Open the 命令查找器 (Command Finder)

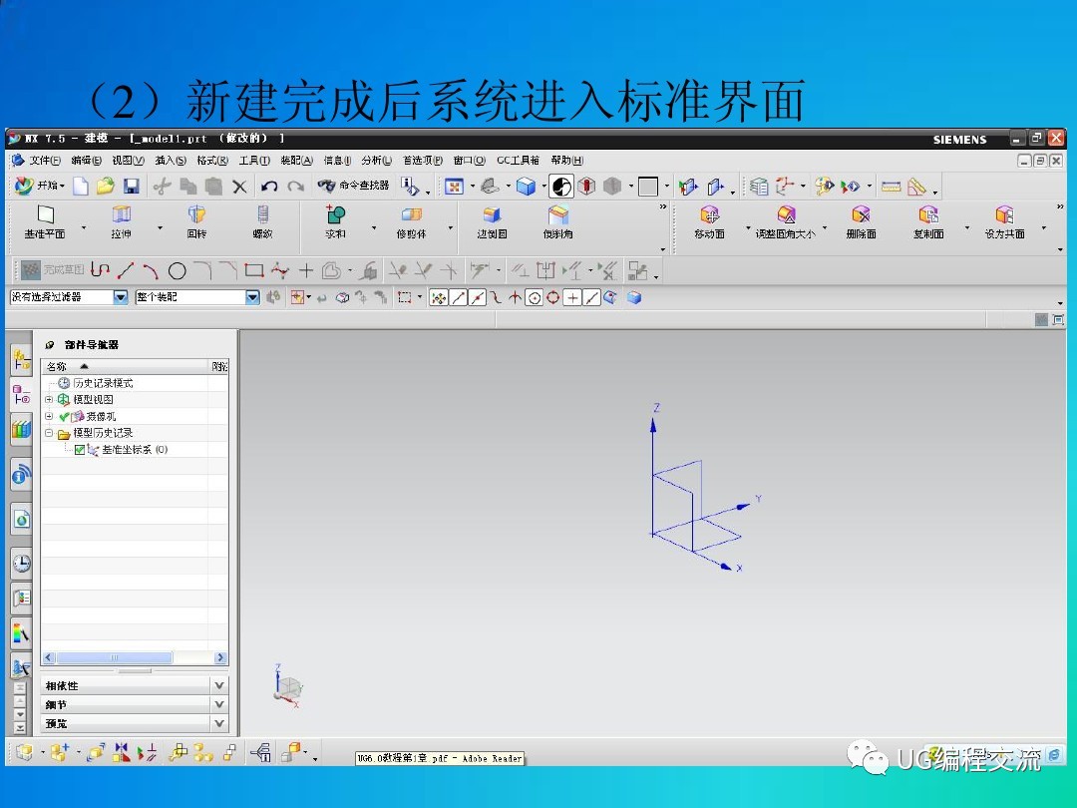click(355, 186)
